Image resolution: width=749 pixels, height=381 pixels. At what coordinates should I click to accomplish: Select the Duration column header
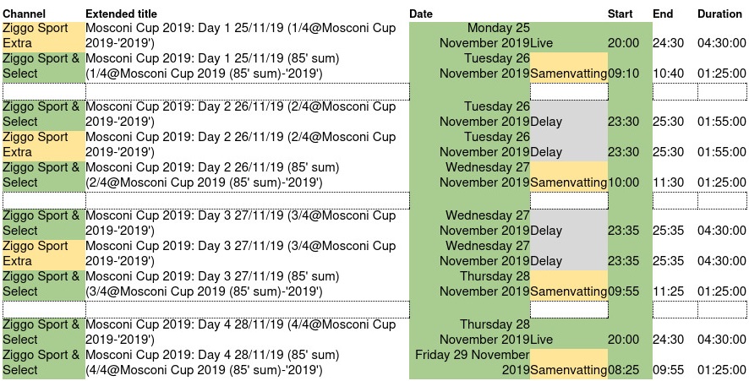pos(720,14)
